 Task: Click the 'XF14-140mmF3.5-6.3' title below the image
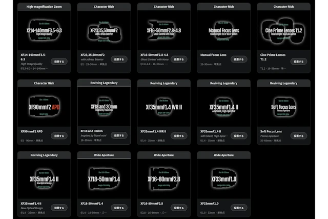tap(33, 57)
